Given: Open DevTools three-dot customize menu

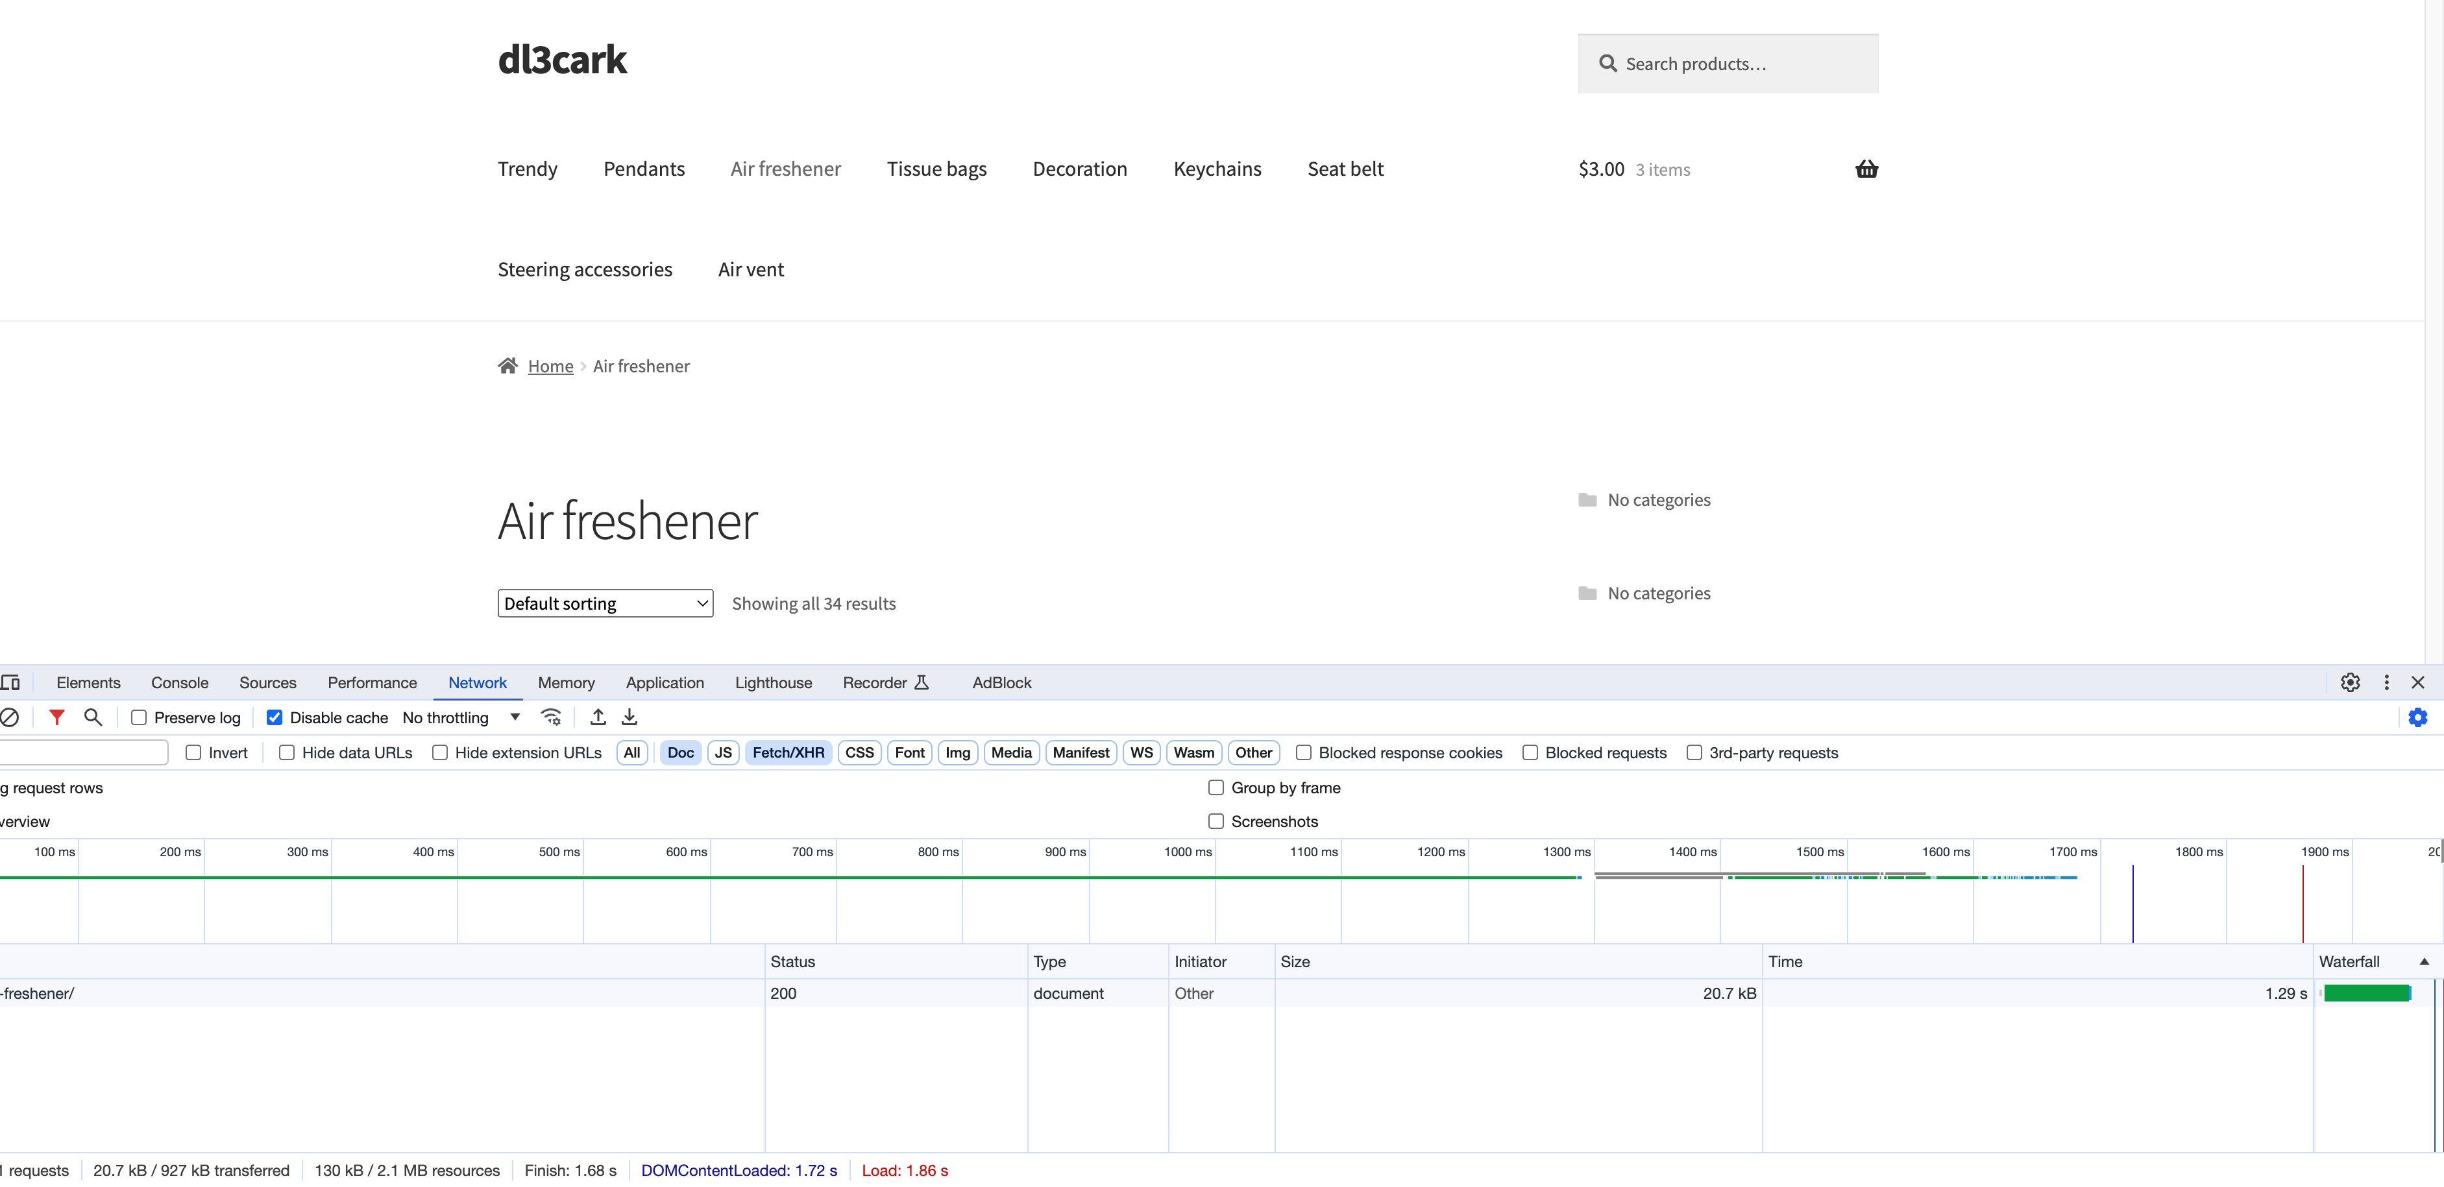Looking at the screenshot, I should coord(2386,682).
